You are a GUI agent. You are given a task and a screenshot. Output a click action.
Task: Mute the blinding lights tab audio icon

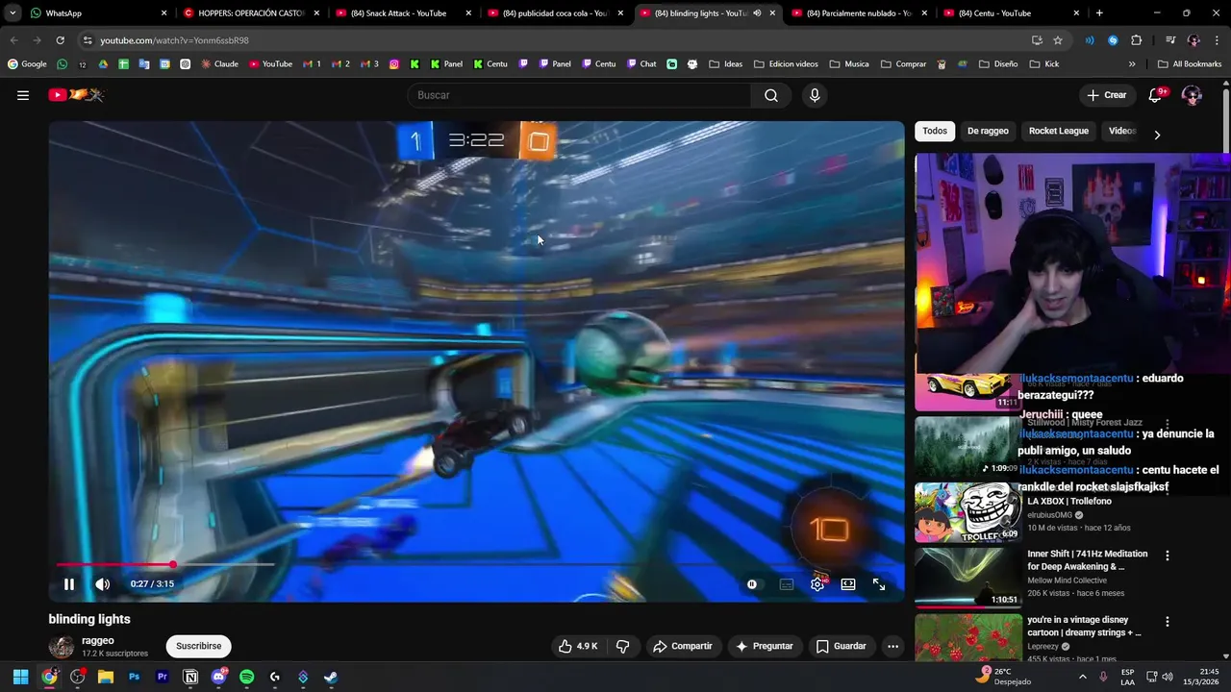pos(757,13)
